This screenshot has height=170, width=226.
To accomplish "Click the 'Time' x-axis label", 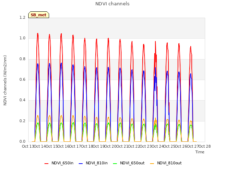I will pos(200,152).
